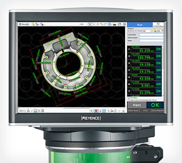Click the AF autofocus icon in bottom toolbar
The width and height of the screenshot is (182, 163).
pyautogui.click(x=119, y=111)
